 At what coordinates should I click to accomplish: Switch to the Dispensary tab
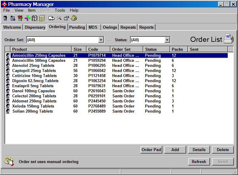35,27
